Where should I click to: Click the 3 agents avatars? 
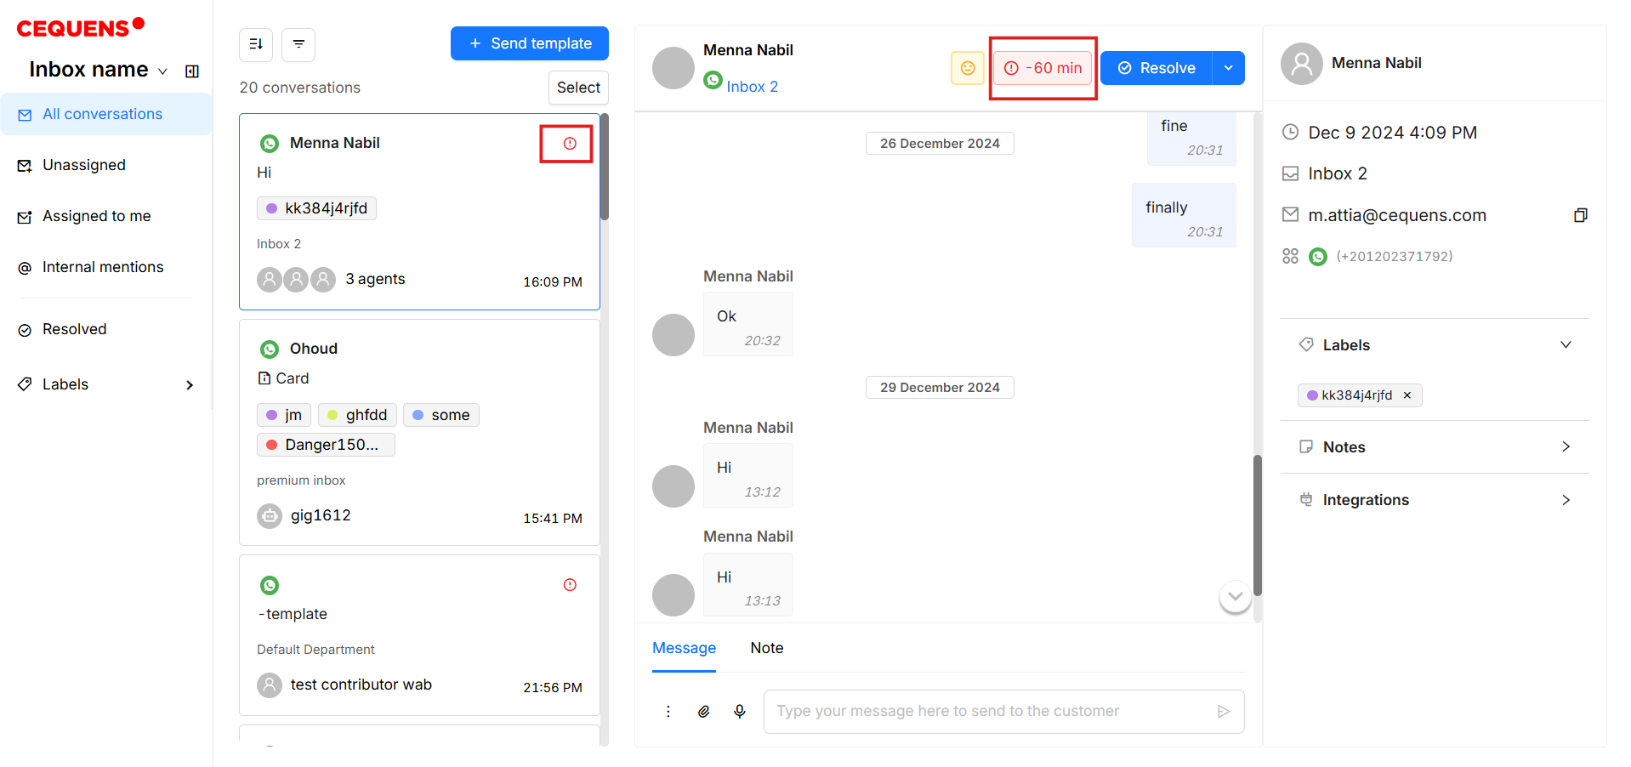[296, 280]
